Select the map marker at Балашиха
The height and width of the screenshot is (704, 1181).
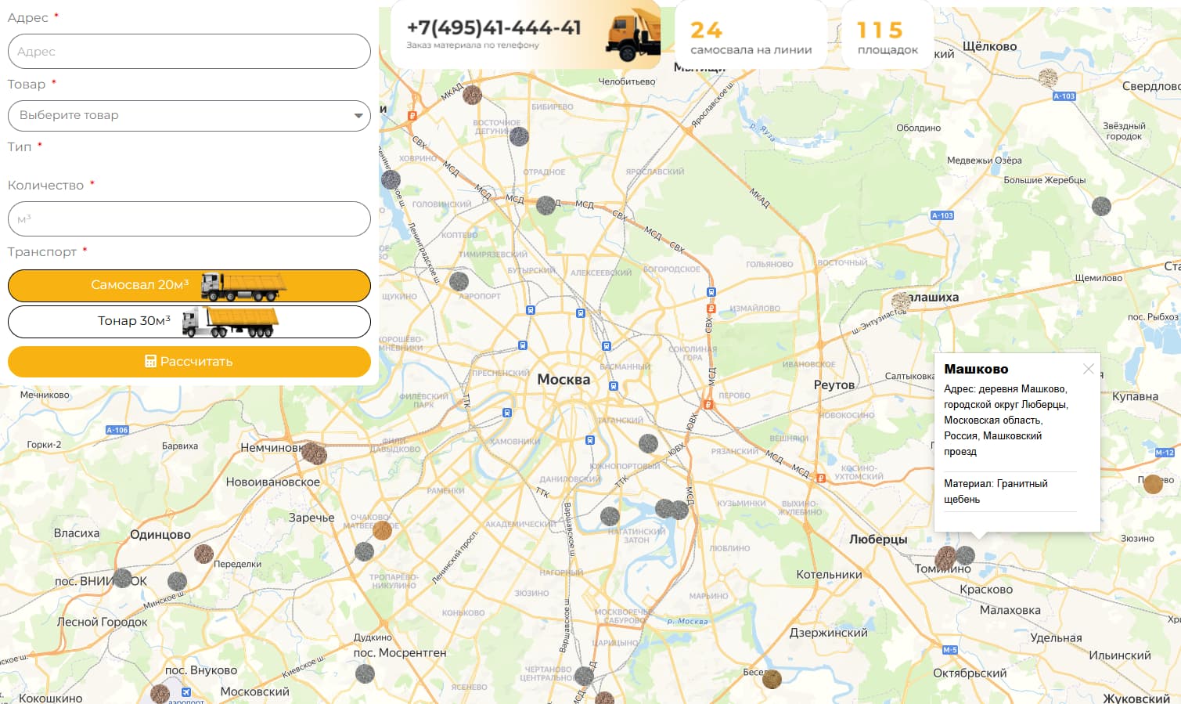(901, 300)
